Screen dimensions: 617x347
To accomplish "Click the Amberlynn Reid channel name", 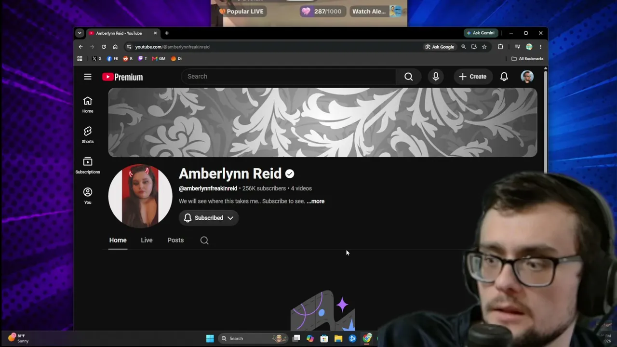I will pyautogui.click(x=230, y=173).
